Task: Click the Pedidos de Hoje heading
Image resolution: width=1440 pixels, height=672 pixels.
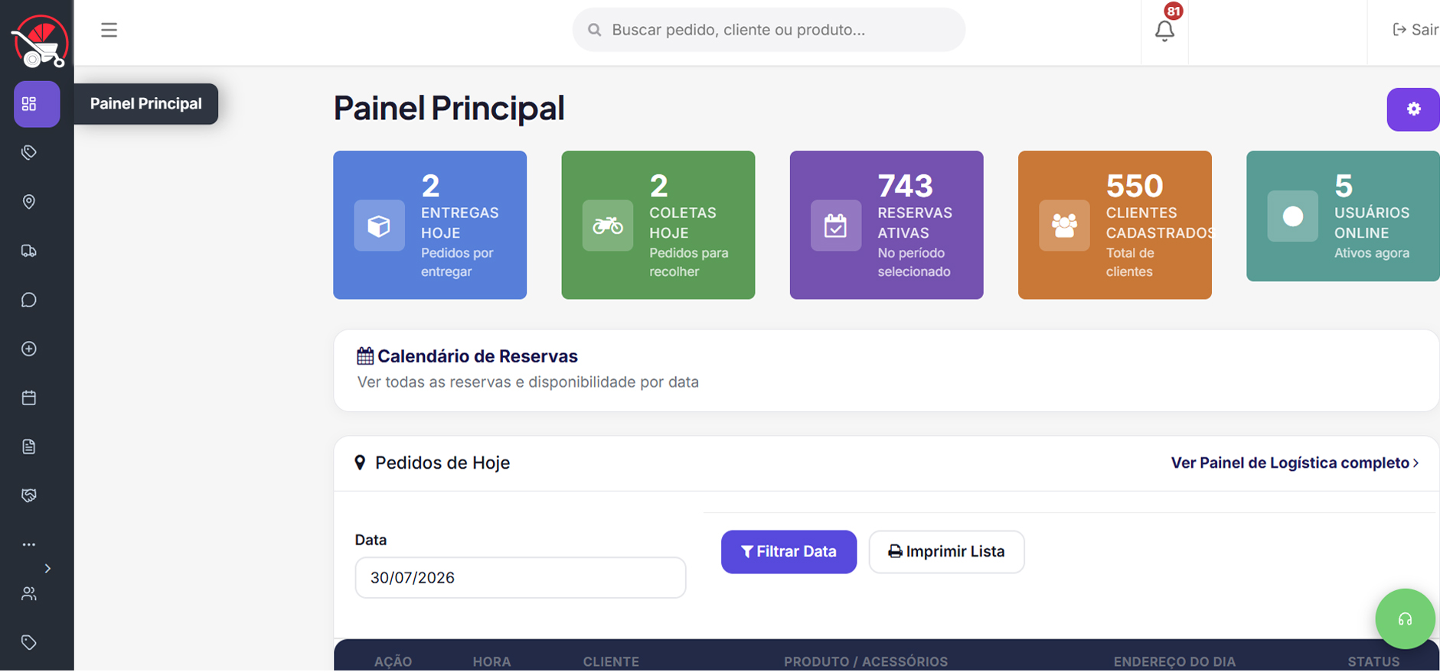Action: point(442,463)
